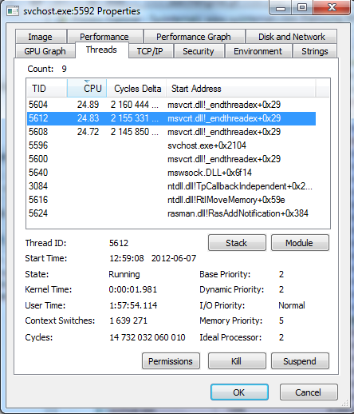Open thread Permissions
The image size is (354, 414).
171,361
